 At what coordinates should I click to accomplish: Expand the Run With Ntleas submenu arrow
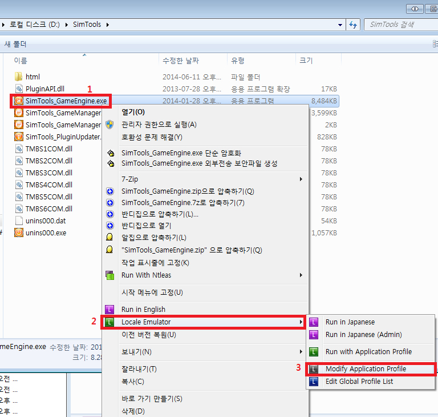click(301, 275)
